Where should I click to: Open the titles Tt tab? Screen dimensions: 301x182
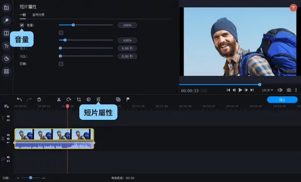[6, 46]
